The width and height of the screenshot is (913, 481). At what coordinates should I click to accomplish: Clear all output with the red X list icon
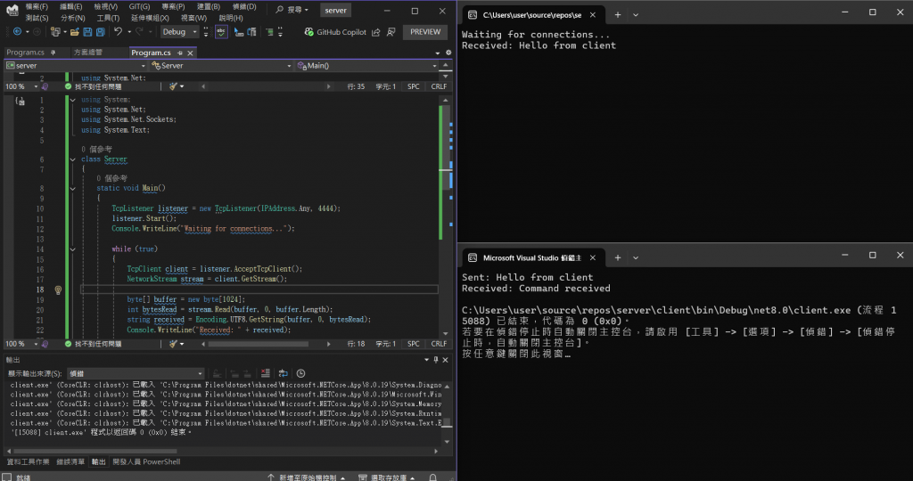[266, 373]
